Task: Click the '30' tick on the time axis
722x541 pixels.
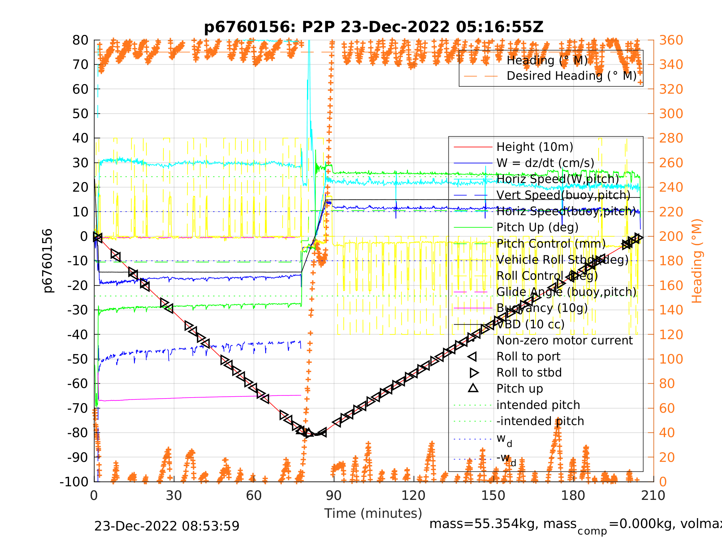Action: coord(174,496)
